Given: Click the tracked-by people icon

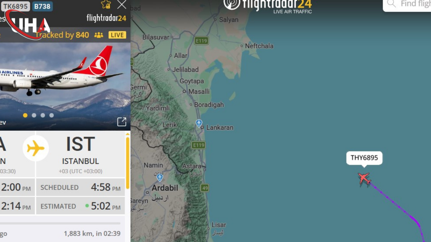Looking at the screenshot, I should (99, 35).
